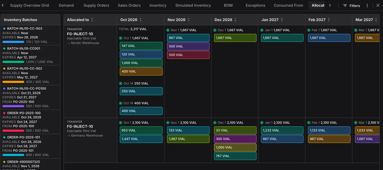Select batch name BATCH-INJ10-CC001
This screenshot has width=383, height=170.
click(24, 48)
